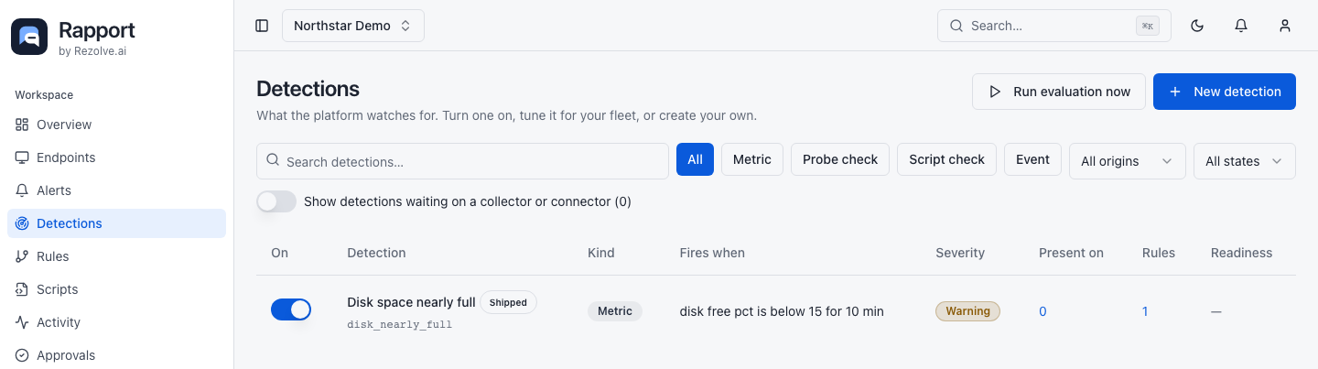The width and height of the screenshot is (1318, 369).
Task: Open the All origins dropdown
Action: tap(1128, 161)
